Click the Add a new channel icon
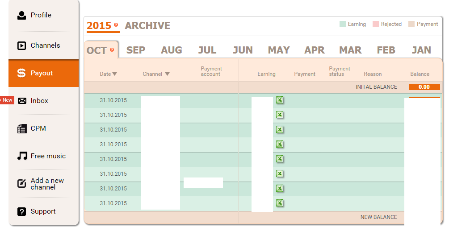449x227 pixels. [x=21, y=184]
